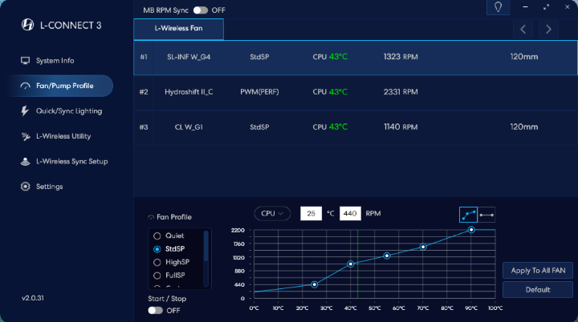Click the Fan/Pump Profile gauge icon
Viewport: 578px width, 322px height.
(26, 86)
